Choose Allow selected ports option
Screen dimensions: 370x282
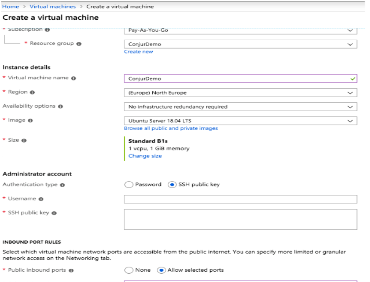point(161,270)
